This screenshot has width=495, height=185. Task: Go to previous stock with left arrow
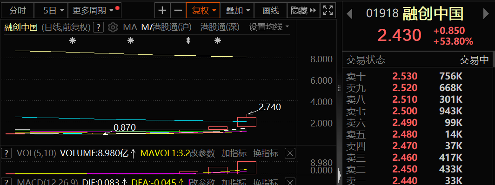[349, 14]
